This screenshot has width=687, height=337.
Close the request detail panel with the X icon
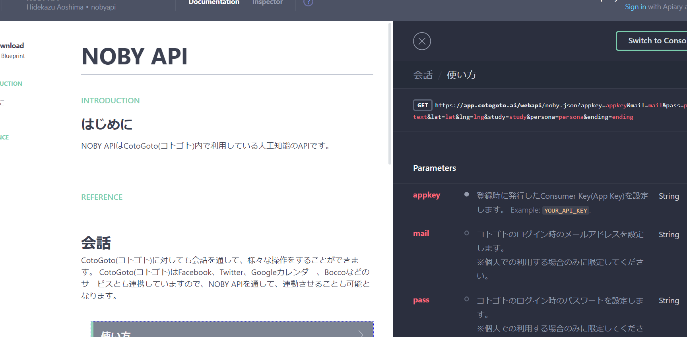coord(422,41)
